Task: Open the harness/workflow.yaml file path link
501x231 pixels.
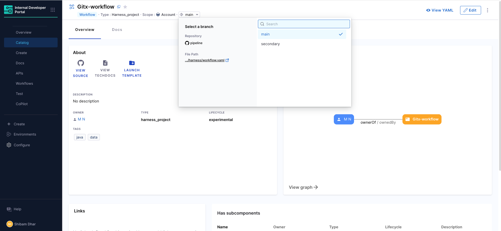Action: coord(205,60)
